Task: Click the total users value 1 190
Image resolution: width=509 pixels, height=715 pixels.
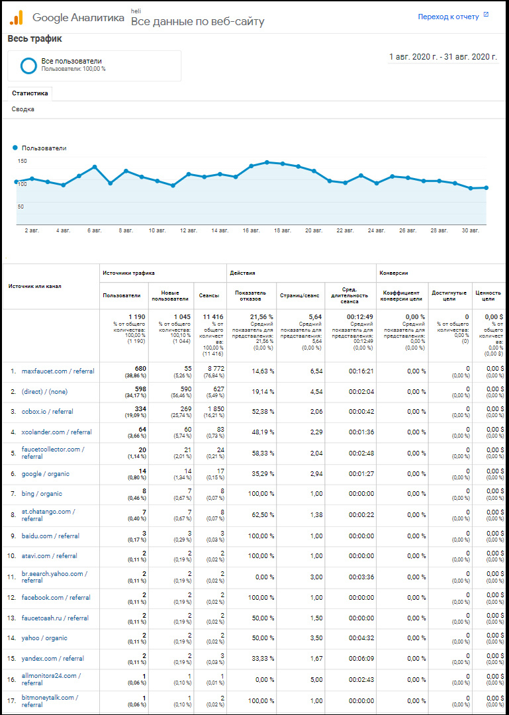Action: point(136,316)
